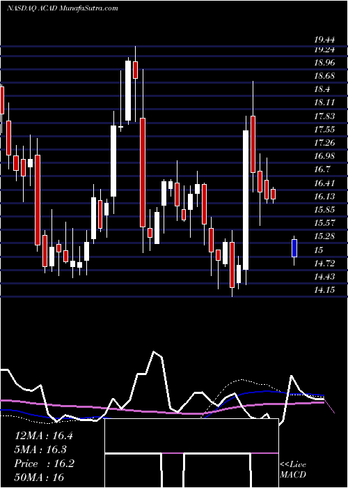
Task: Click the 19.44 price axis label
Action: tap(324, 40)
